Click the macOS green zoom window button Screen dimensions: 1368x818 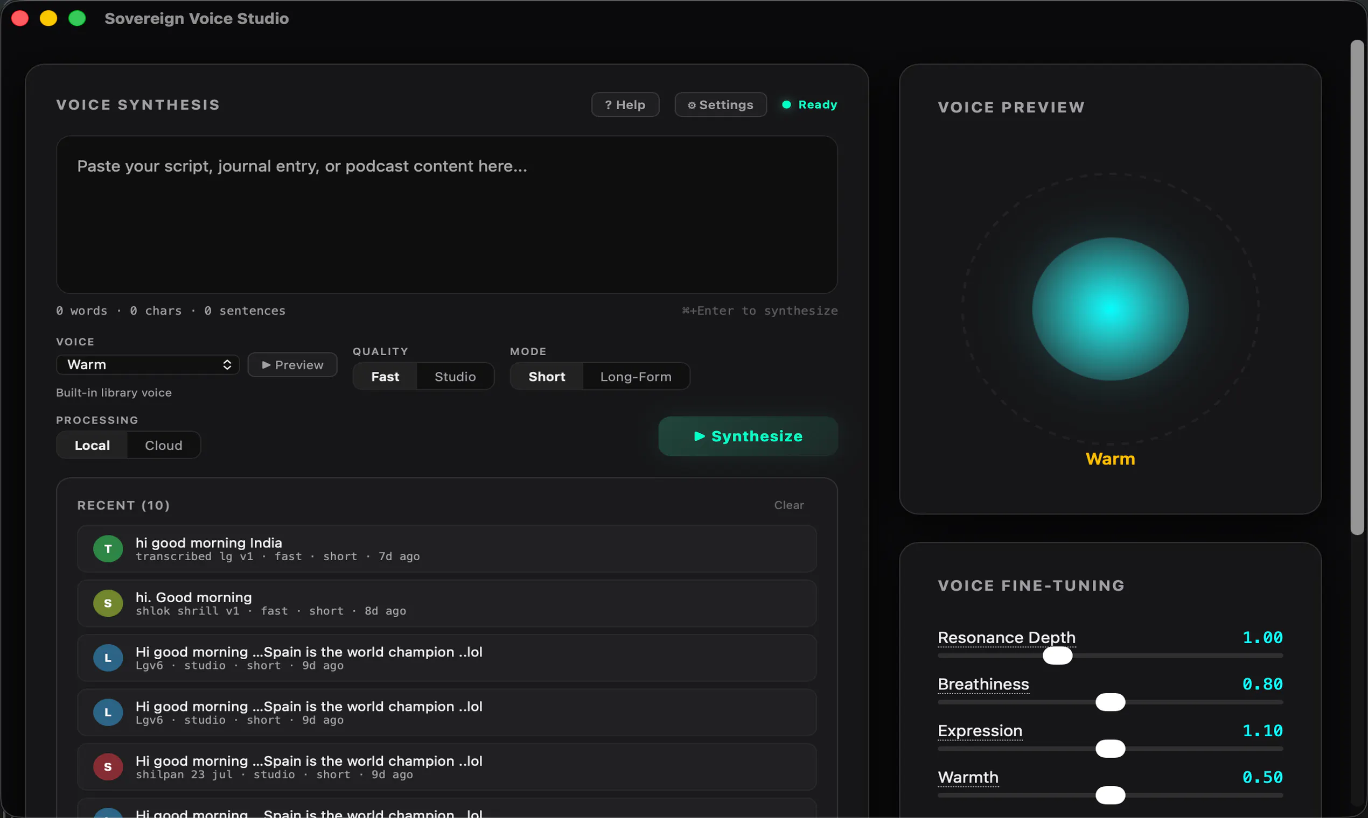click(x=77, y=18)
